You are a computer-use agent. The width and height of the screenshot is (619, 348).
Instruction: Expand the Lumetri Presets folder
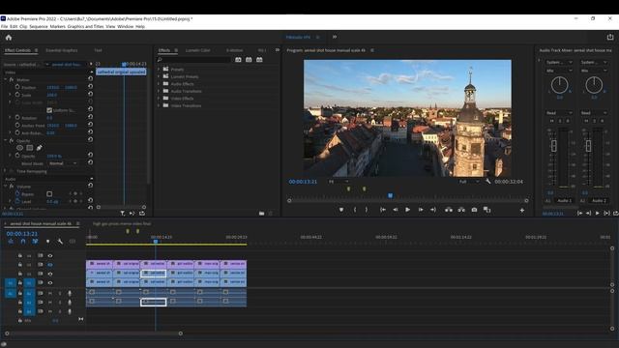(159, 76)
